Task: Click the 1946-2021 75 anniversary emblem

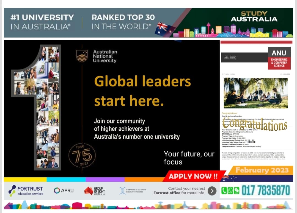Action: (x=82, y=155)
